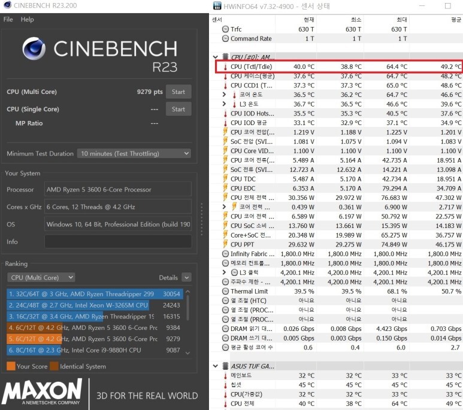Toggle the ranking Details arrow button
Screen dimensions: 463x410
tap(187, 278)
